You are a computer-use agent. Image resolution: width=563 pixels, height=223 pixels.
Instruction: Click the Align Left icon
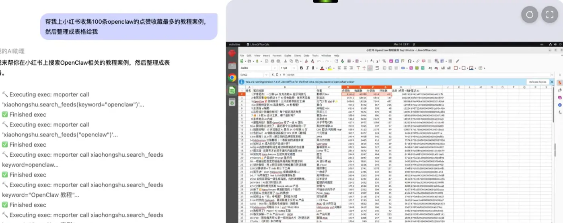point(339,68)
